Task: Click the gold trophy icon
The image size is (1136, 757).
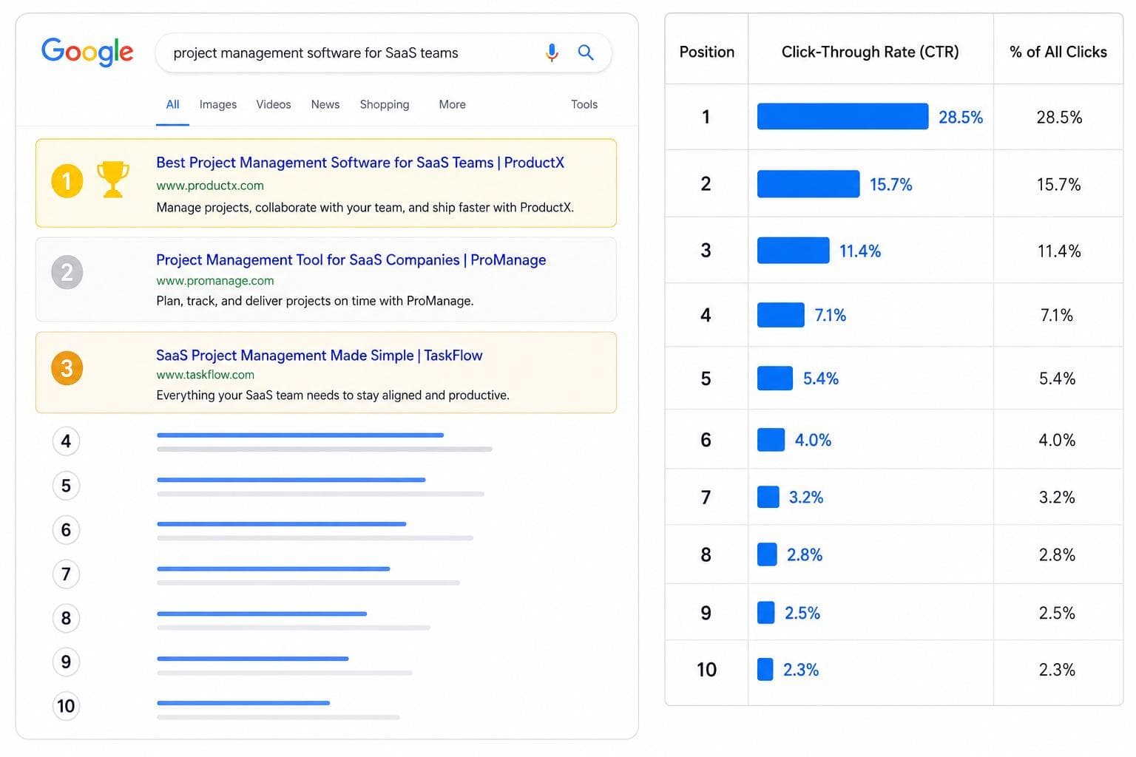Action: pos(113,180)
